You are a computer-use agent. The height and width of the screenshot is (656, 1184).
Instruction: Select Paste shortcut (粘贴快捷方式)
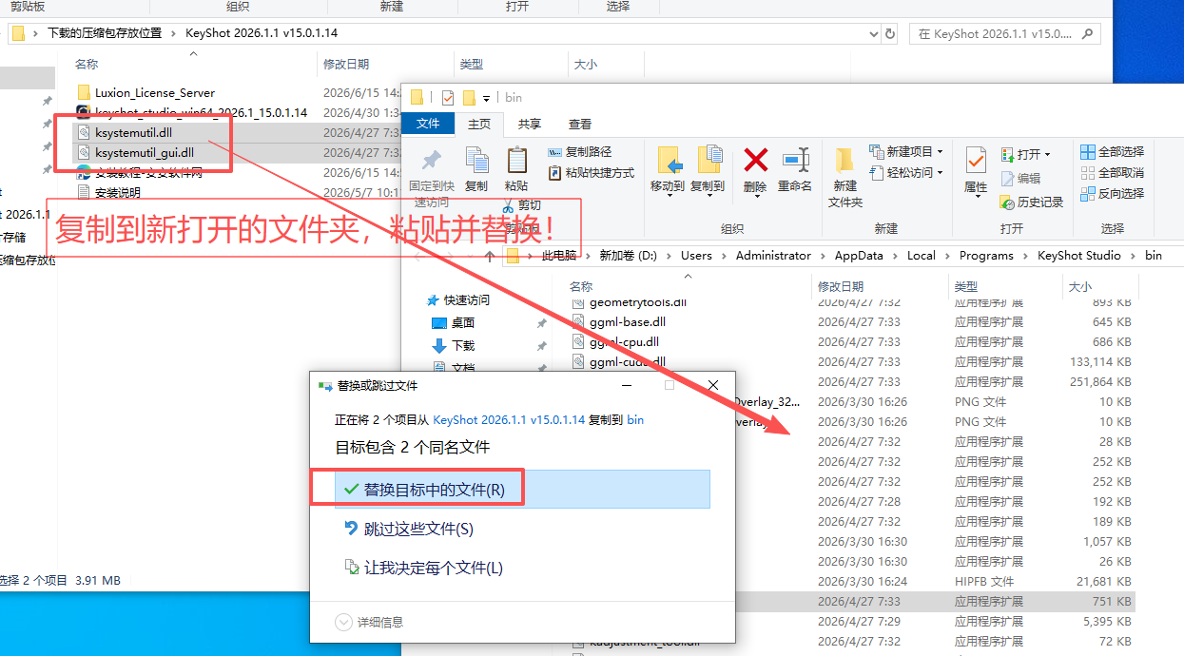click(592, 173)
